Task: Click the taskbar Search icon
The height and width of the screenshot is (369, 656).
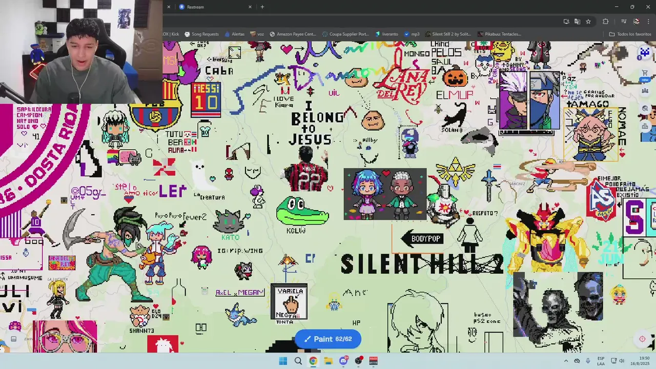Action: pos(298,361)
